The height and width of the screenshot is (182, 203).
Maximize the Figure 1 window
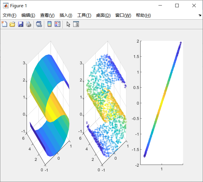177,6
